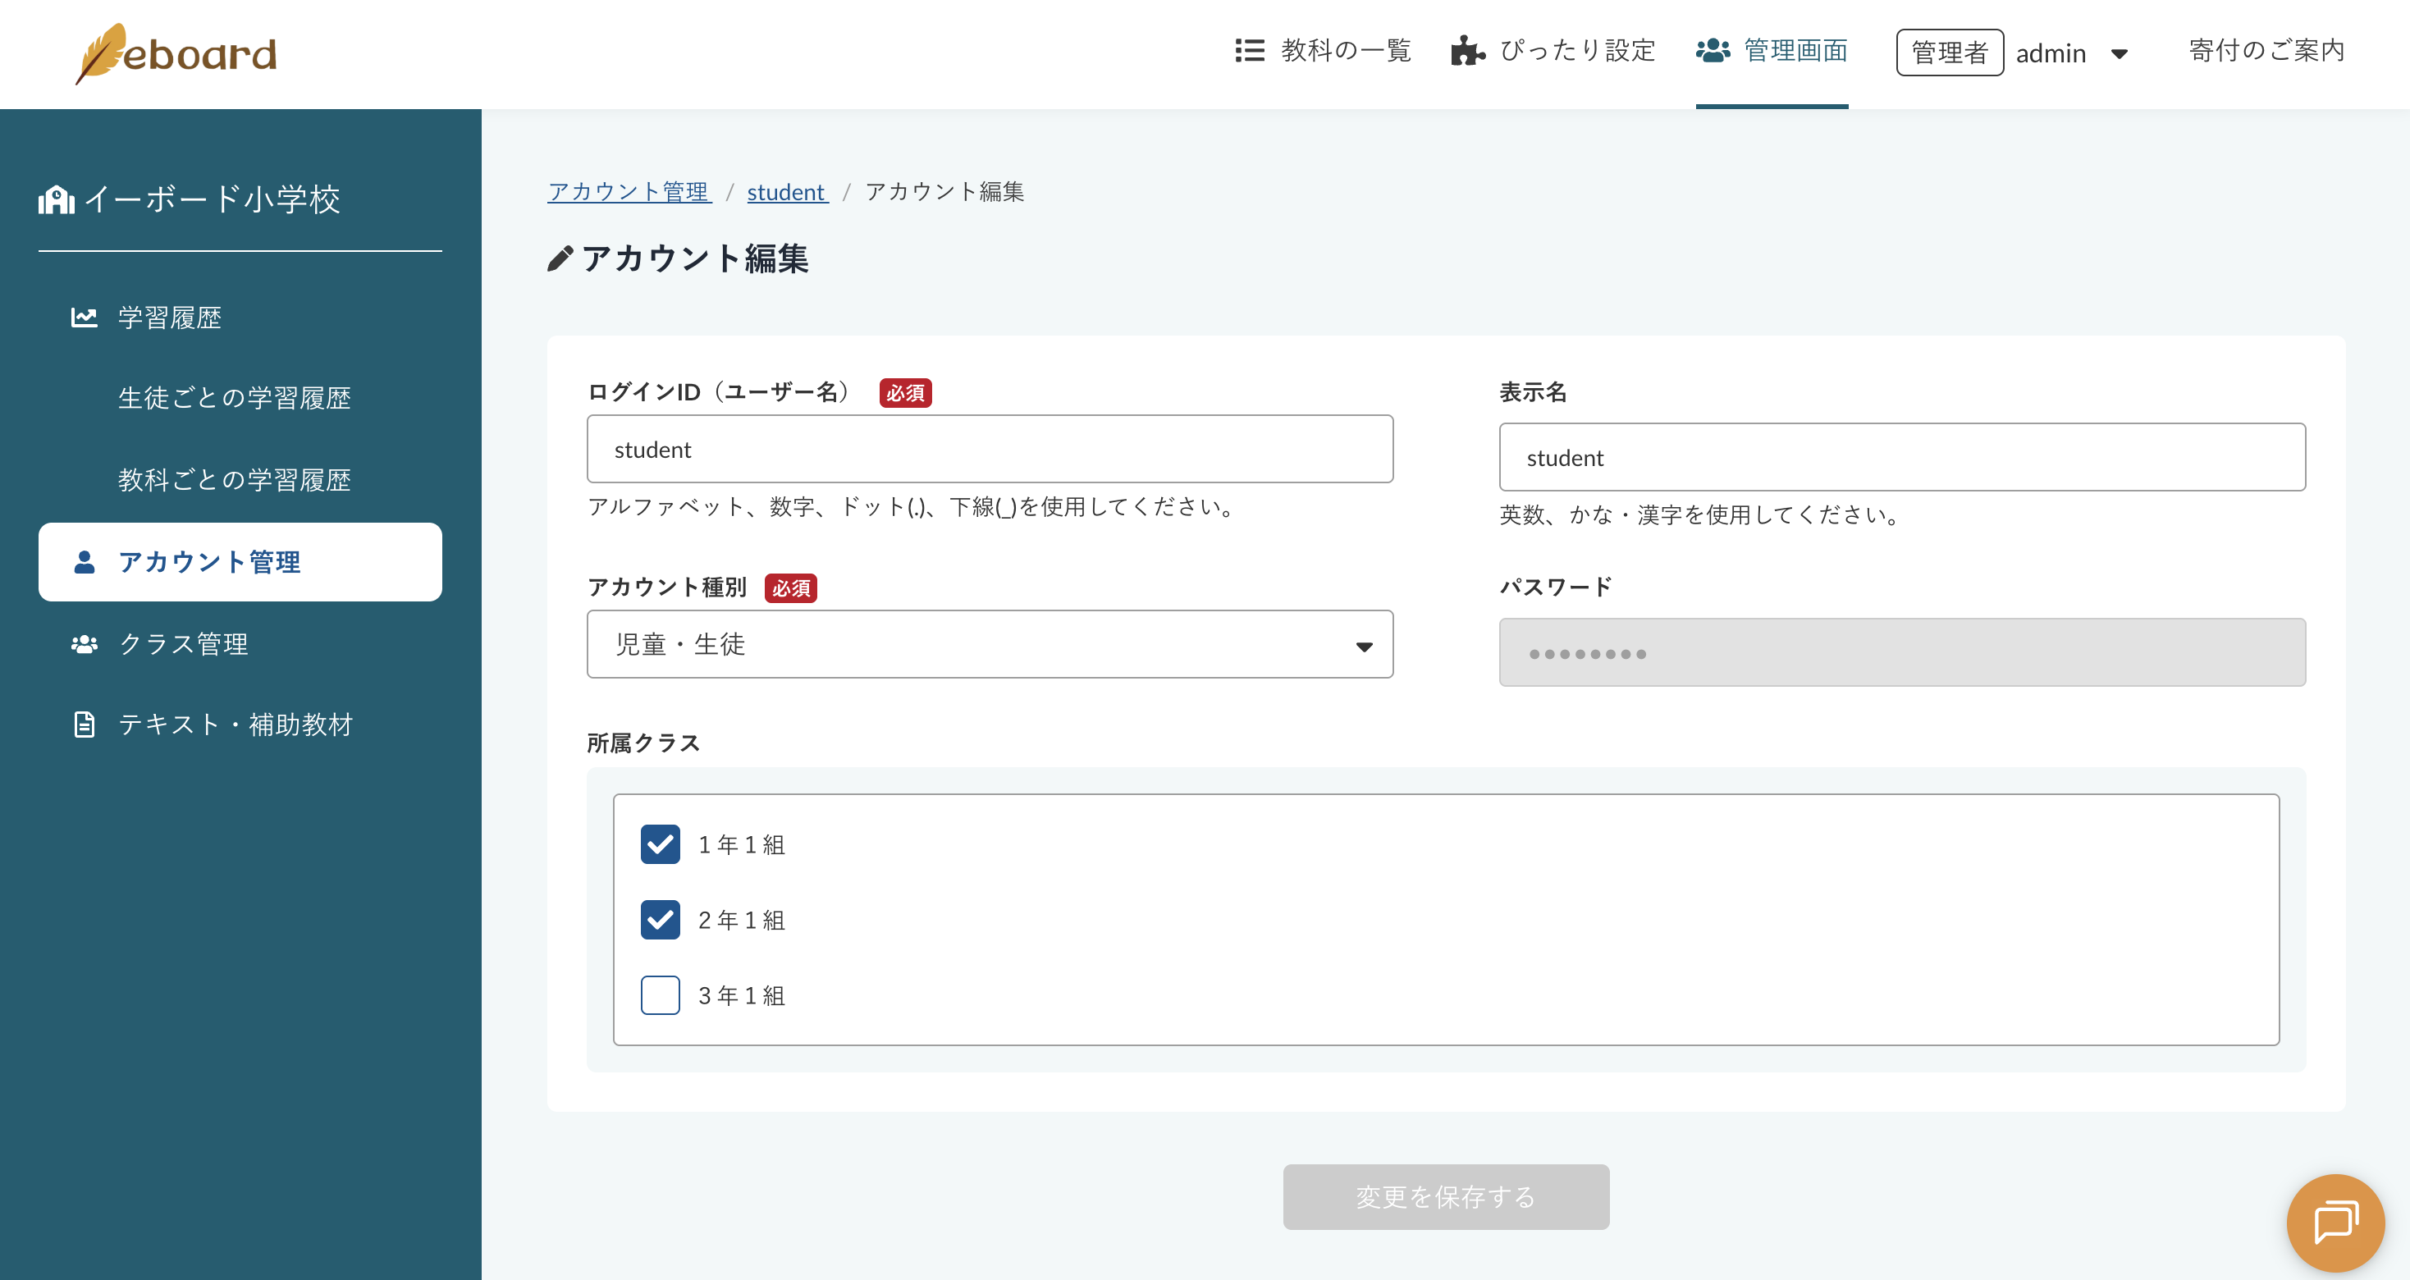
Task: Click the アカウント管理 breadcrumb link
Action: pos(629,192)
